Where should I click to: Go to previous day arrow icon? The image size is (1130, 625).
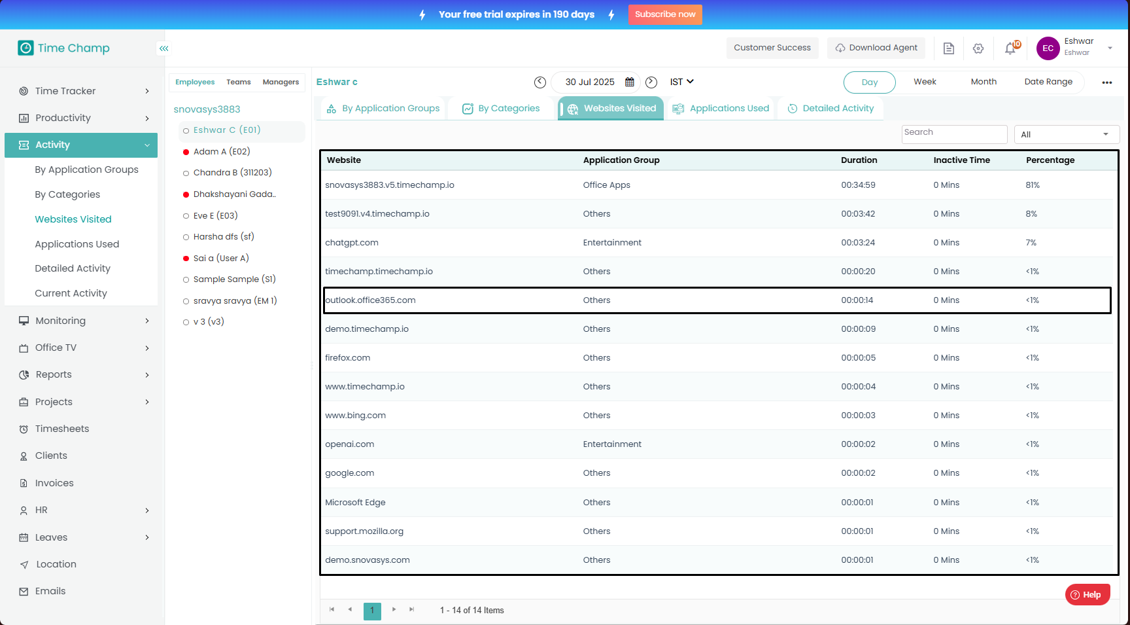point(540,82)
